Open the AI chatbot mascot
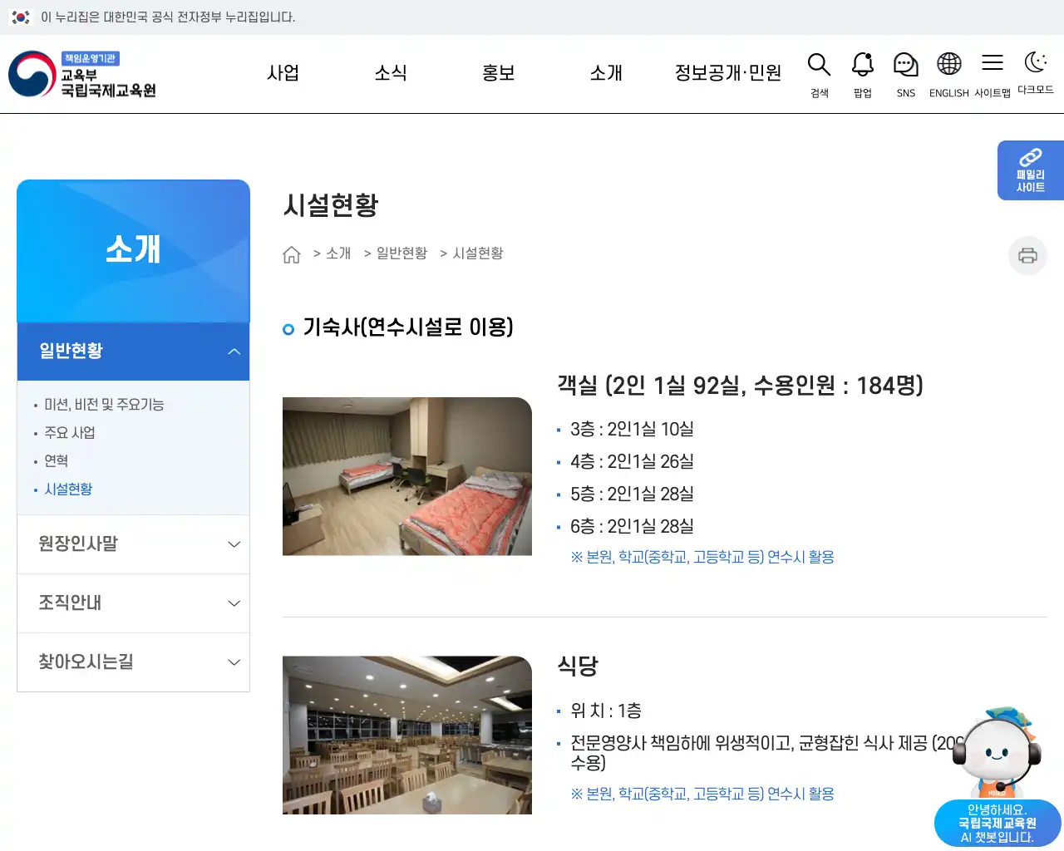Viewport: 1064px width, 851px height. pyautogui.click(x=997, y=752)
